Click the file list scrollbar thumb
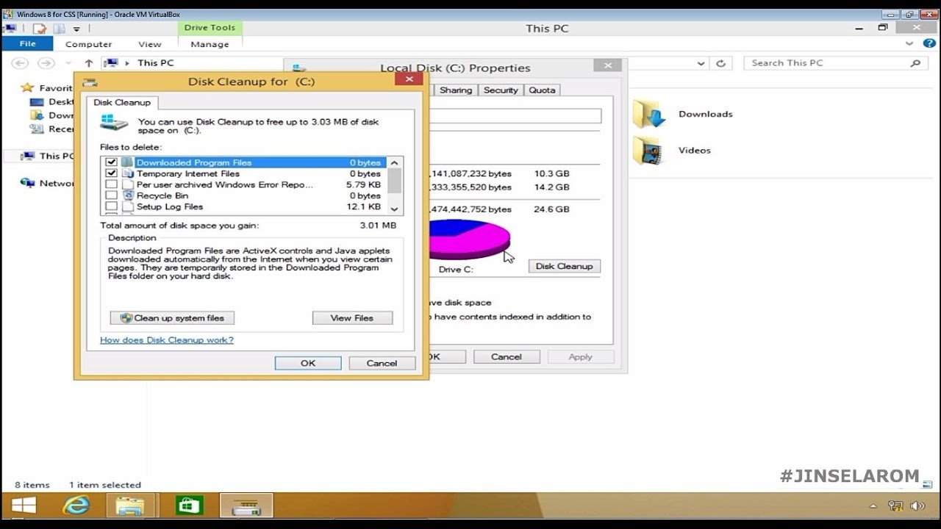The image size is (941, 529). tap(395, 180)
